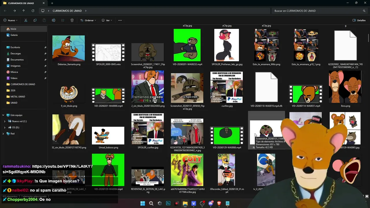
Task: Open the three-dot See more menu
Action: coord(120,20)
